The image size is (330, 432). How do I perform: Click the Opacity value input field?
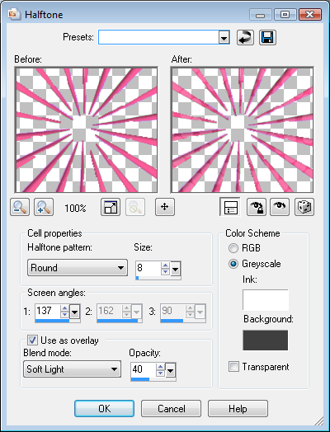(x=144, y=369)
